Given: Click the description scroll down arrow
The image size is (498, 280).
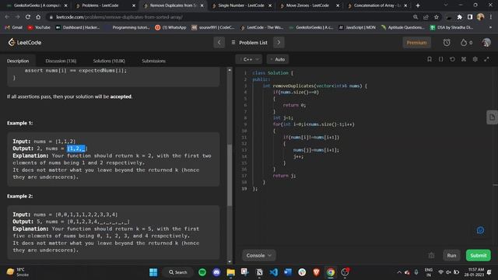Looking at the screenshot, I should (x=230, y=261).
